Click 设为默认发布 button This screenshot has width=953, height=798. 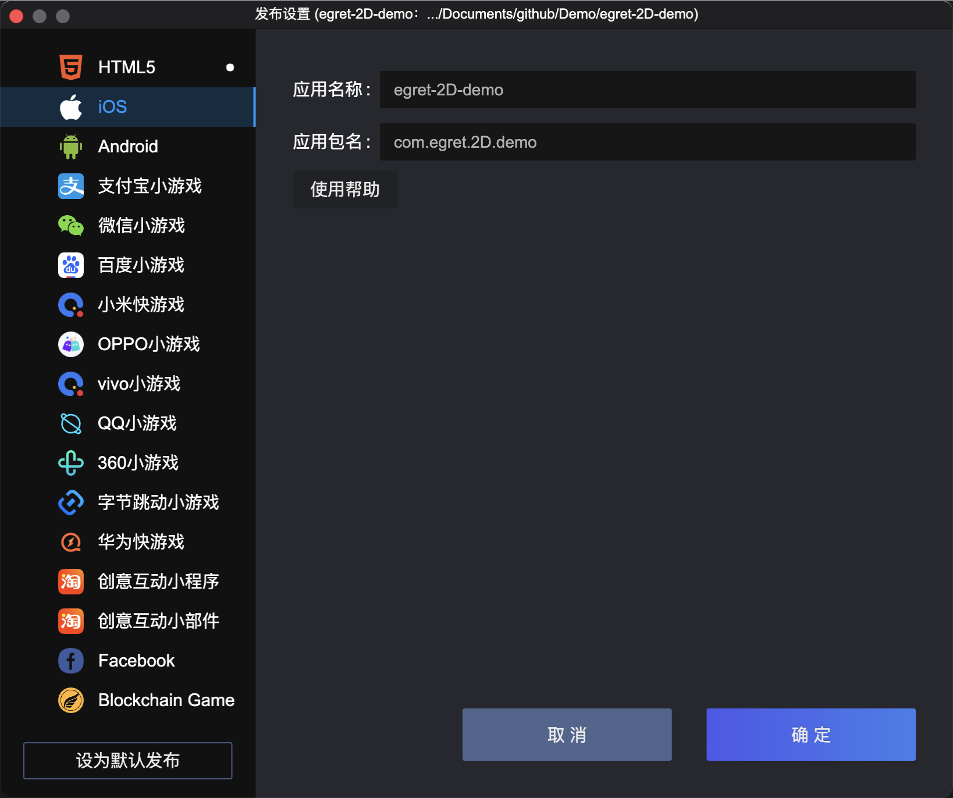(x=128, y=761)
